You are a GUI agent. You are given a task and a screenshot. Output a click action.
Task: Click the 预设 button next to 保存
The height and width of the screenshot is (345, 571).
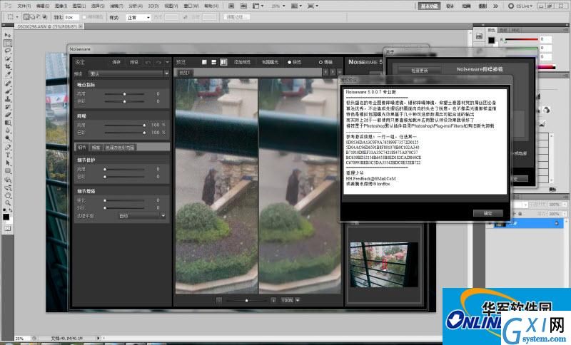(134, 62)
